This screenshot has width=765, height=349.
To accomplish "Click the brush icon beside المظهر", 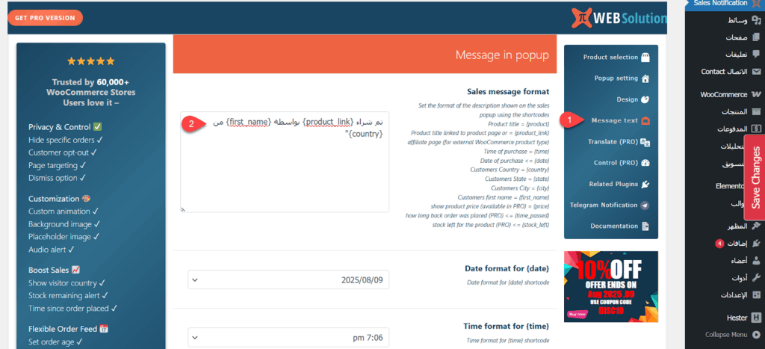I will (x=756, y=226).
